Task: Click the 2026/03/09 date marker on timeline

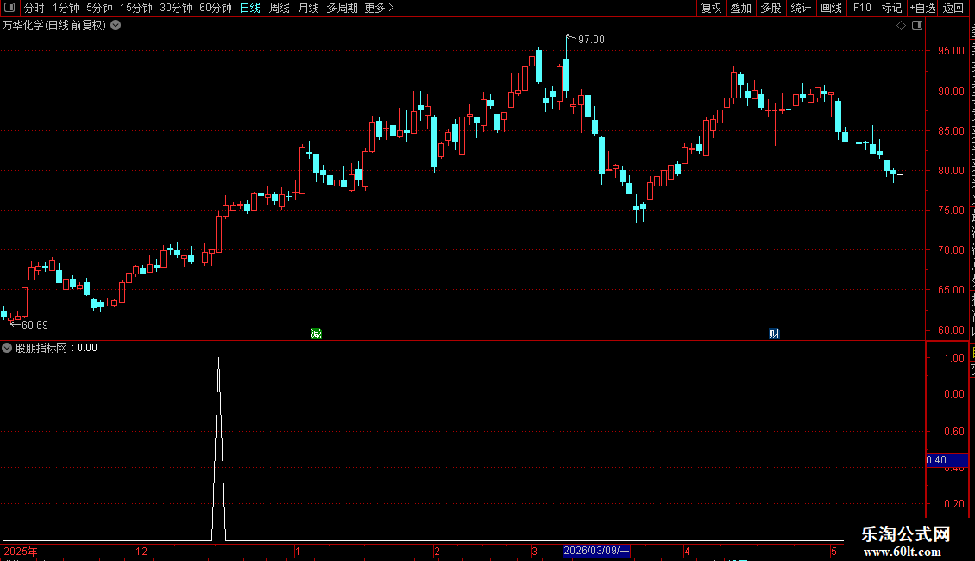Action: coord(596,551)
